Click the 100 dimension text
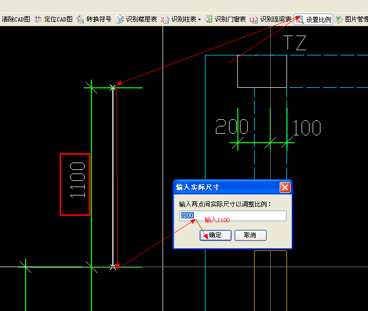The image size is (368, 311). pos(306,128)
